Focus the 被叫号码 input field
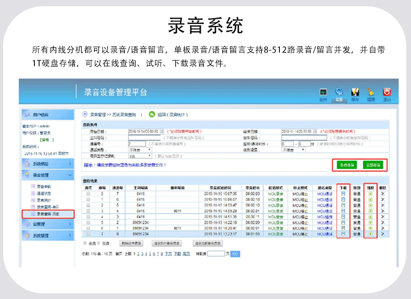Screen dimensions: 411x299 pyautogui.click(x=304, y=138)
